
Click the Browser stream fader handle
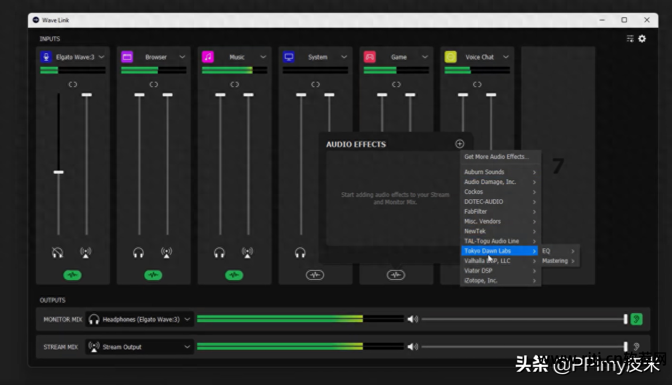168,95
